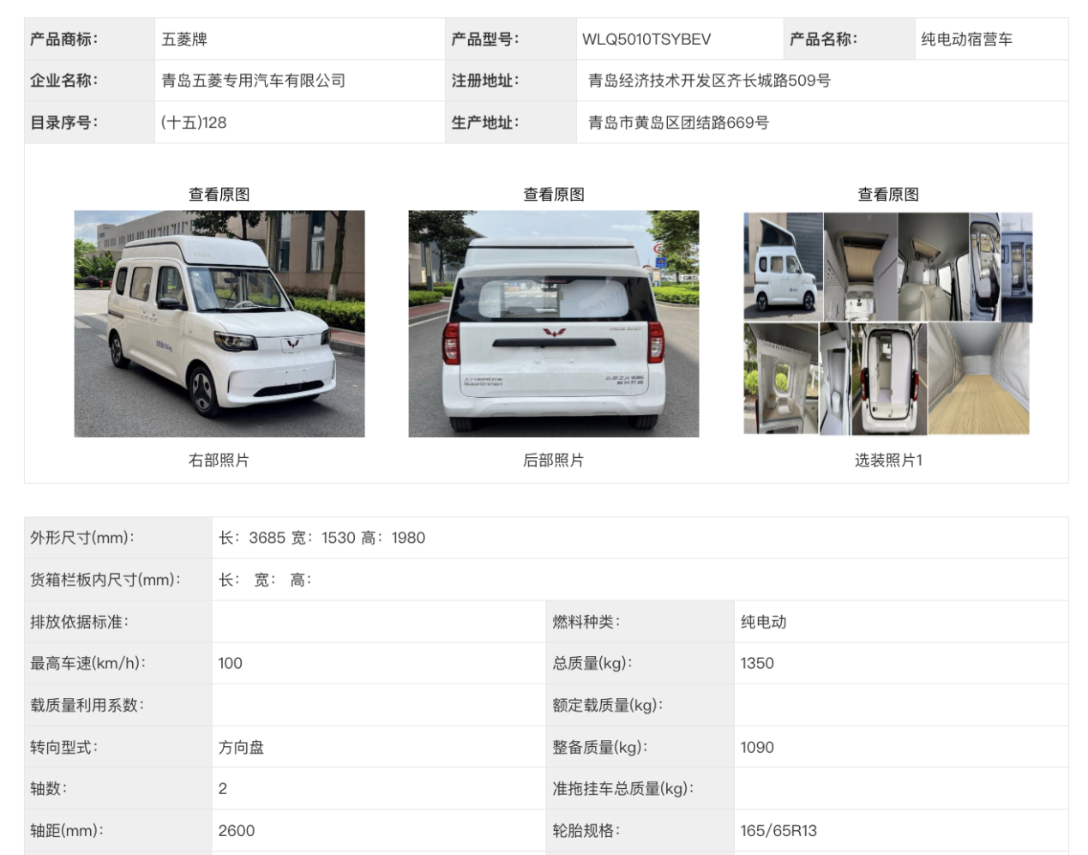
Task: Click the 整备质量(kg) label
Action: 600,747
